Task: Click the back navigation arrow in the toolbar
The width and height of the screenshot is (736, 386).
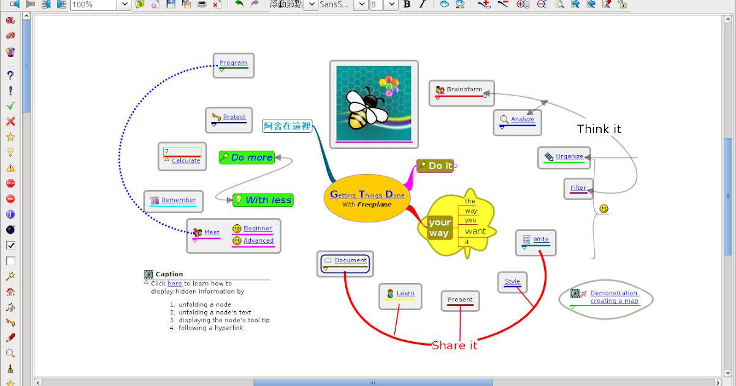Action: click(x=15, y=4)
